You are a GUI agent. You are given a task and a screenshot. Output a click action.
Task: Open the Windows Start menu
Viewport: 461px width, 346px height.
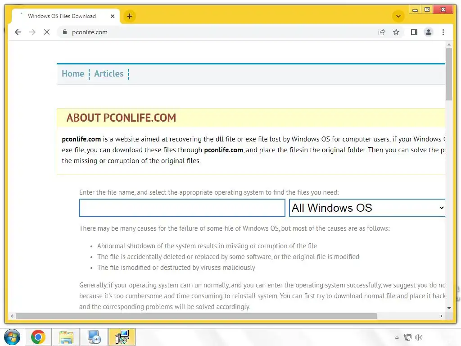click(x=12, y=337)
